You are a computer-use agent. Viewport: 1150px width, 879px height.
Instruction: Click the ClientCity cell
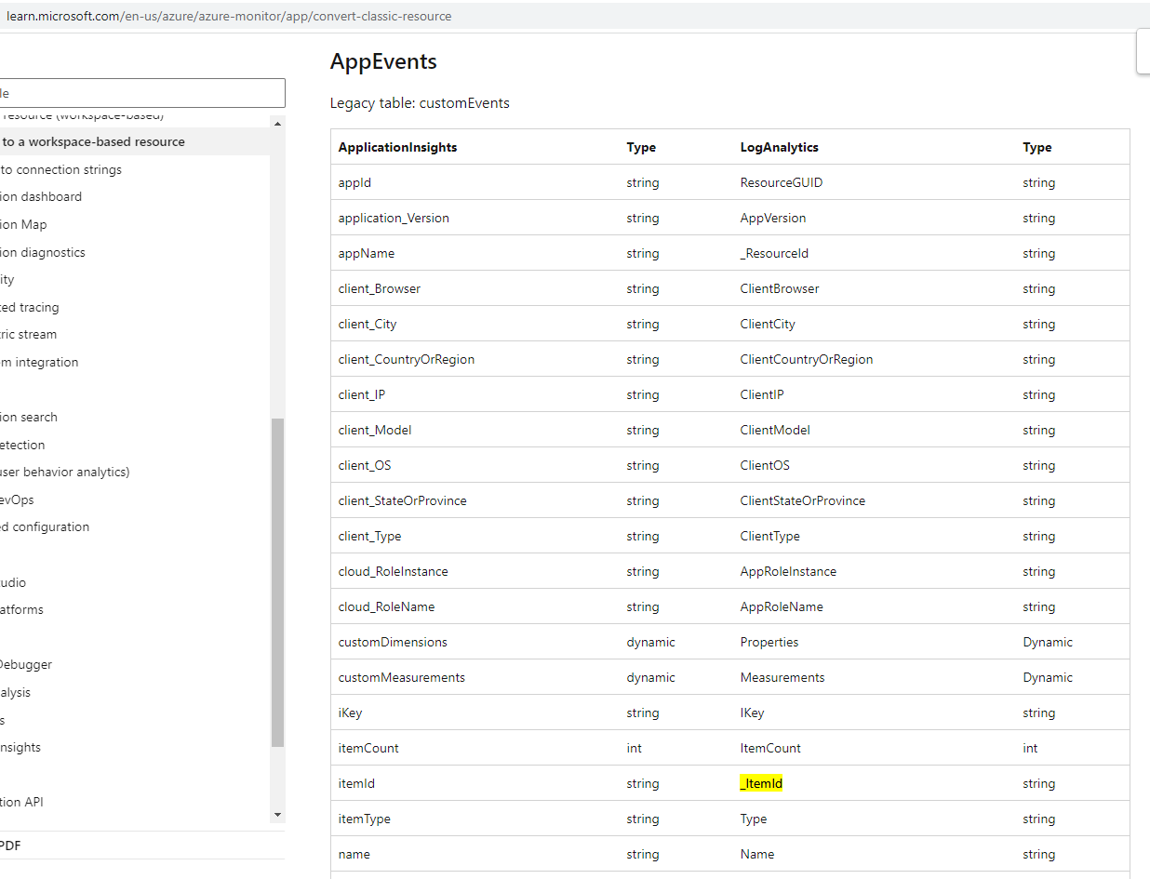coord(768,324)
